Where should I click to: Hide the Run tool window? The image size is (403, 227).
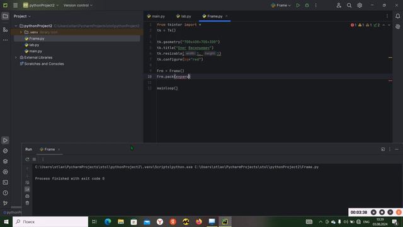click(397, 149)
